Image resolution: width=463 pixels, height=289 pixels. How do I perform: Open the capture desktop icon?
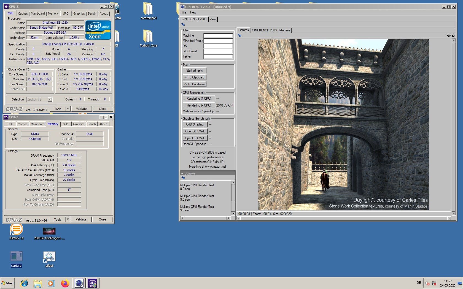point(16,259)
